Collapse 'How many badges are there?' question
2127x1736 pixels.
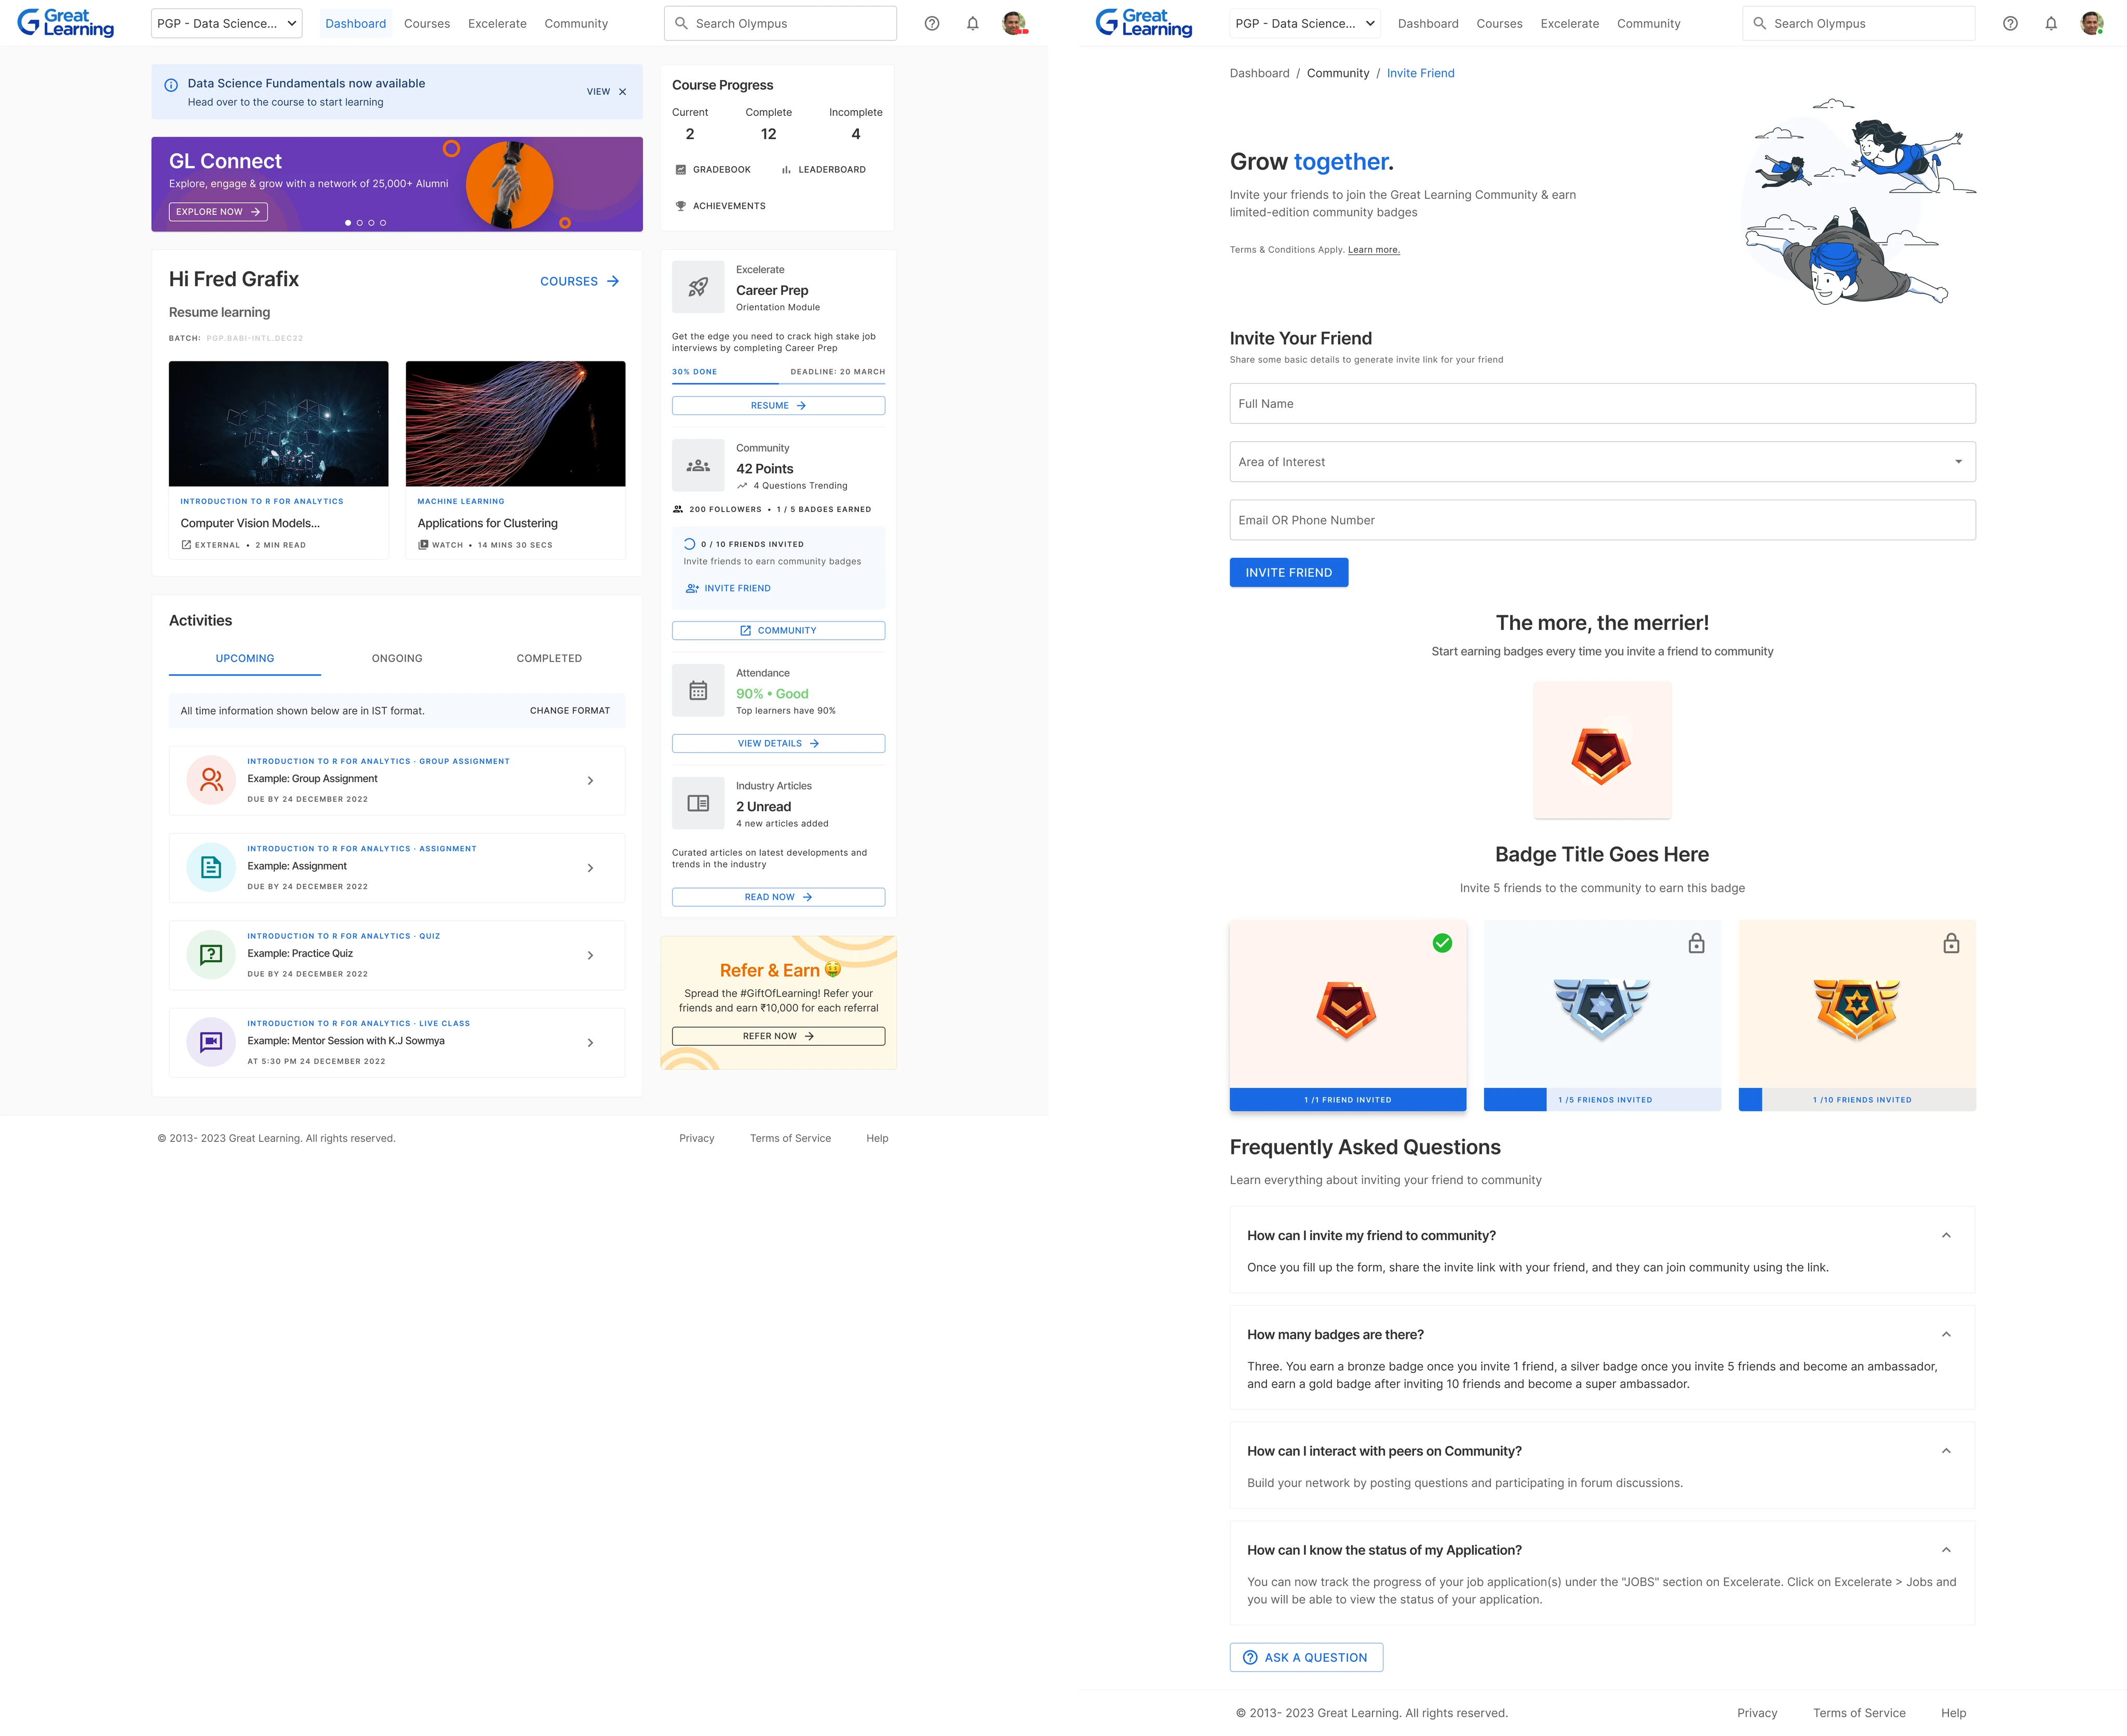click(x=1946, y=1334)
